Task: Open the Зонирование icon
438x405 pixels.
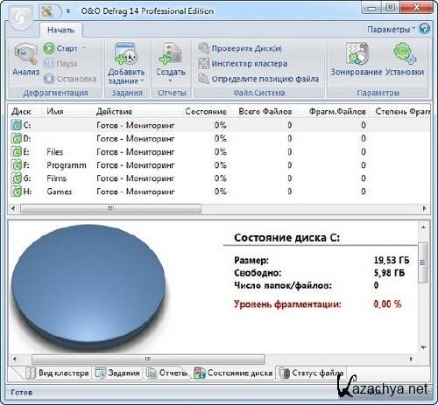Action: pyautogui.click(x=357, y=53)
